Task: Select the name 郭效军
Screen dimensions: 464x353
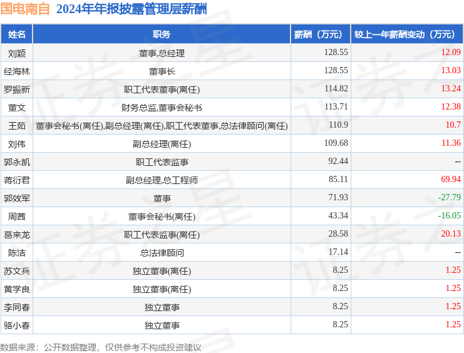Action: click(17, 198)
